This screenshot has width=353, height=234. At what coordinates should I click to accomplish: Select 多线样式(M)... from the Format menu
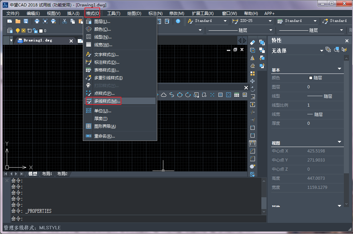point(107,101)
